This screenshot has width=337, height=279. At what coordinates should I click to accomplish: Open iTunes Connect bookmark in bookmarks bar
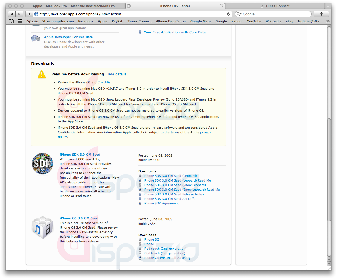pos(139,21)
